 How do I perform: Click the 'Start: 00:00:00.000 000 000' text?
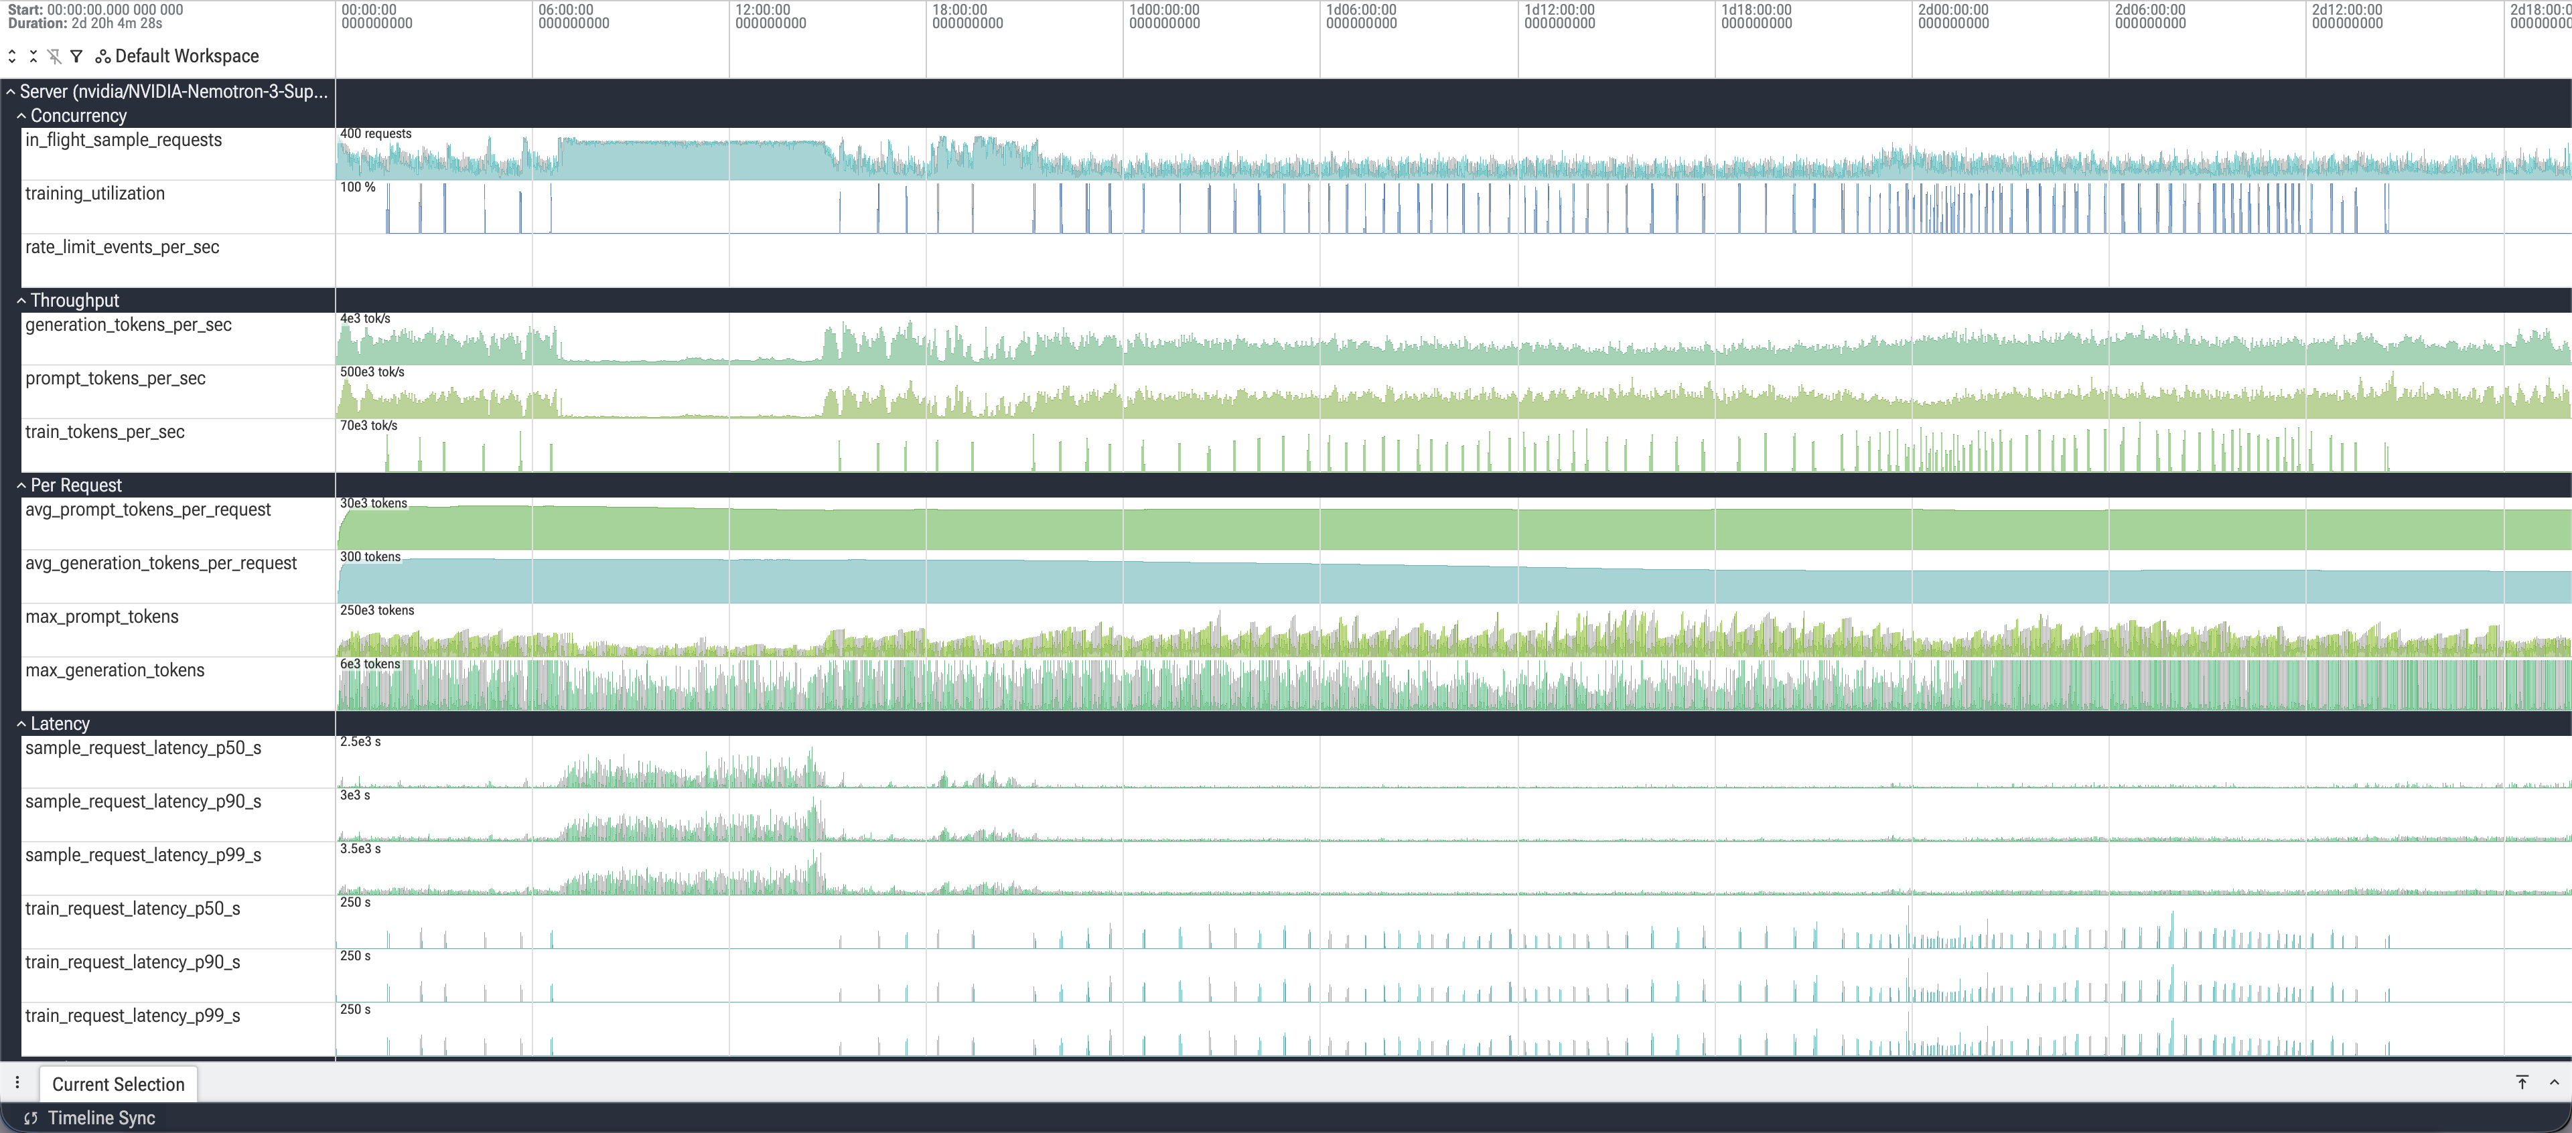[95, 10]
